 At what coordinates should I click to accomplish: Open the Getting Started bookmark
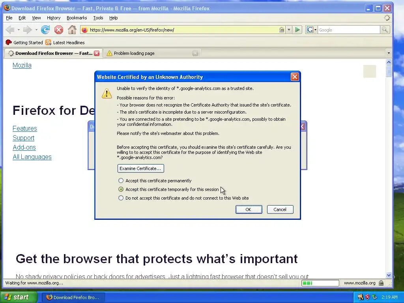(24, 43)
